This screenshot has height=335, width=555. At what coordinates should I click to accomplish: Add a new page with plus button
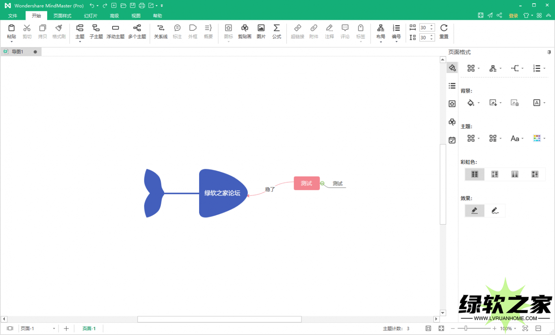tap(66, 329)
